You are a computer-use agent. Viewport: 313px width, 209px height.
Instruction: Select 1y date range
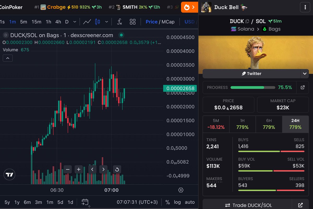[x=17, y=202]
